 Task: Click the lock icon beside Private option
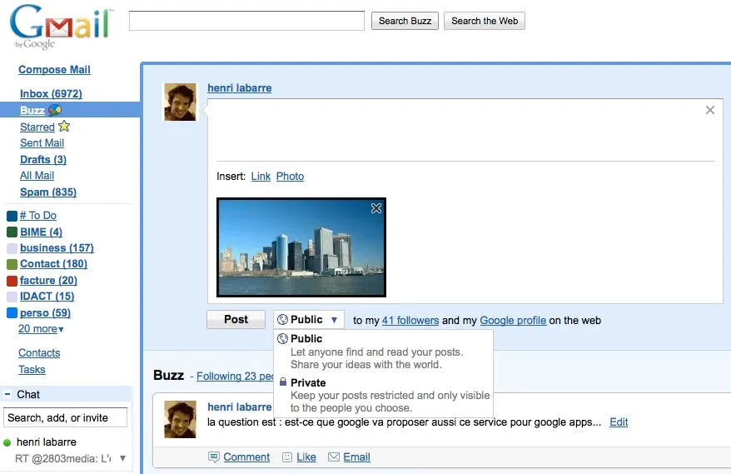tap(282, 382)
